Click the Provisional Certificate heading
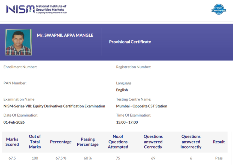This screenshot has width=233, height=165. click(130, 42)
